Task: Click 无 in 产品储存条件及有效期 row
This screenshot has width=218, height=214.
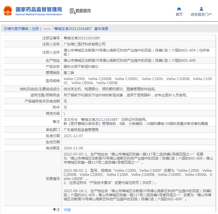Action: pos(65,101)
